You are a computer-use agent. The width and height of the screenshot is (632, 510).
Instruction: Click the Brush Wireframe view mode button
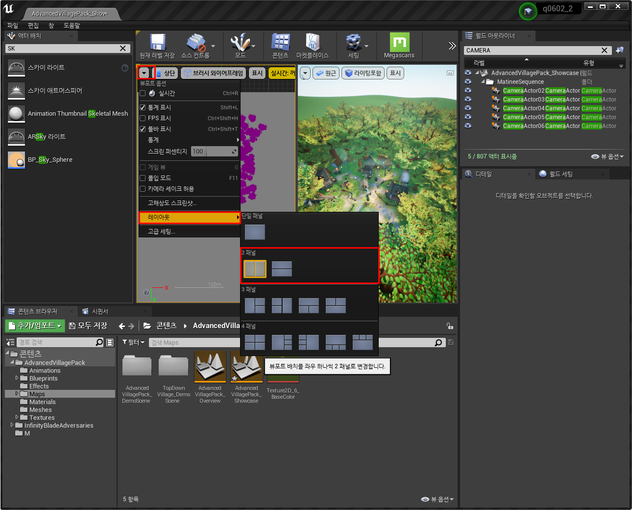[214, 73]
